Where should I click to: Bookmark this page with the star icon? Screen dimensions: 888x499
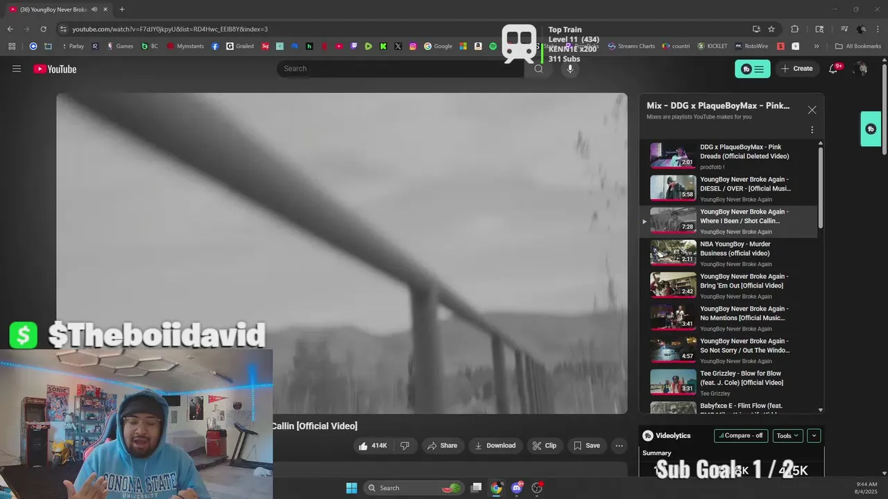(x=771, y=29)
